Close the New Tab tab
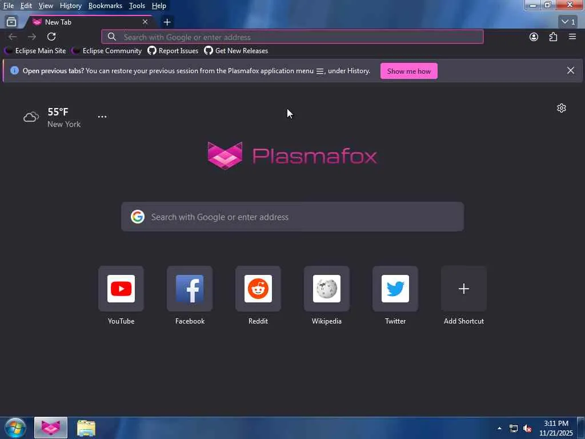 tap(145, 22)
